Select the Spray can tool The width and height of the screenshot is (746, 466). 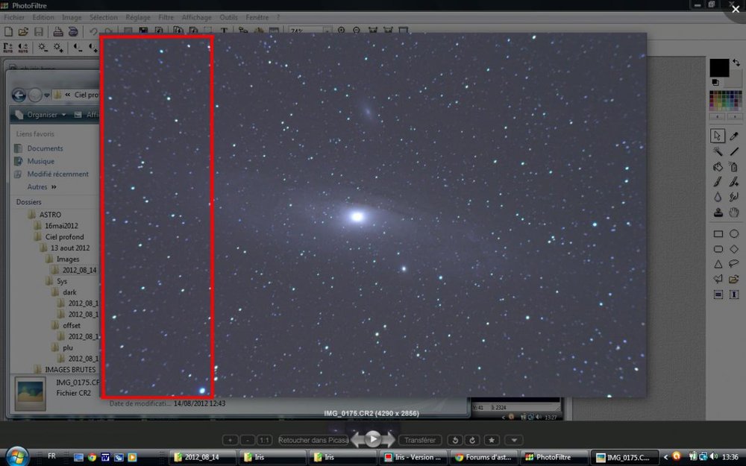pyautogui.click(x=734, y=166)
